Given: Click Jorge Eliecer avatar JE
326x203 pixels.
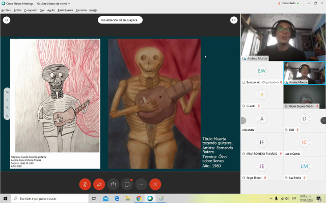Looking at the screenshot, I should click(x=262, y=166).
